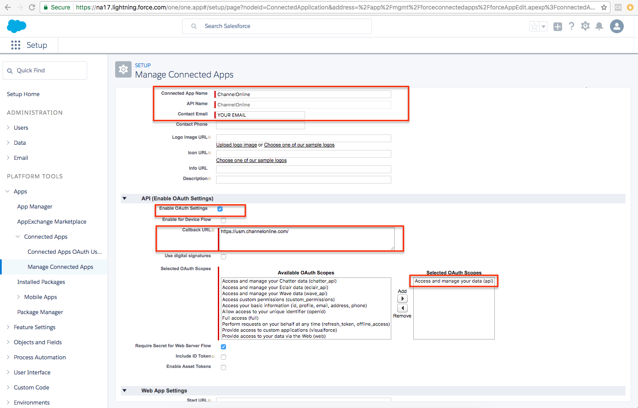This screenshot has height=408, width=638.
Task: Click the Salesforce cloud logo
Action: 17,26
